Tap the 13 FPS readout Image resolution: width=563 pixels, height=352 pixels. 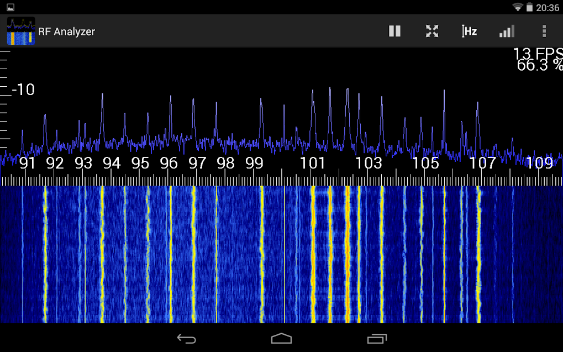pos(537,54)
